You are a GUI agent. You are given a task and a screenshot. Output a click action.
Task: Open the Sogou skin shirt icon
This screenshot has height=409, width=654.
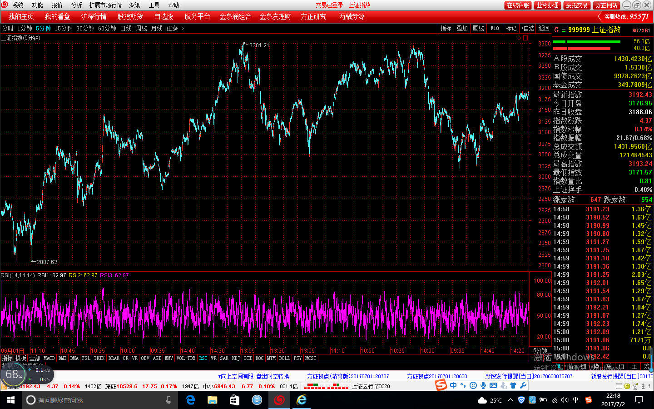tap(513, 385)
